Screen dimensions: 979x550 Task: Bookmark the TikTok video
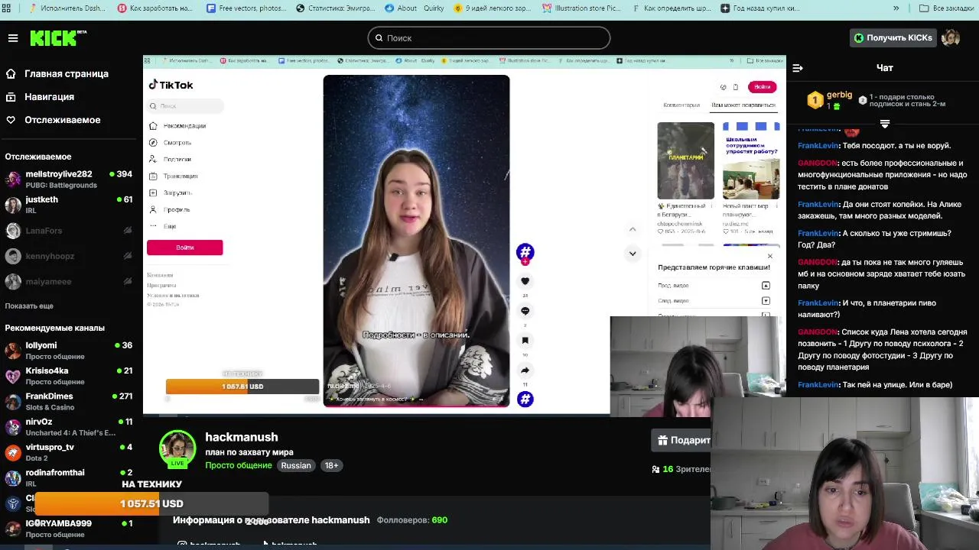click(x=525, y=341)
